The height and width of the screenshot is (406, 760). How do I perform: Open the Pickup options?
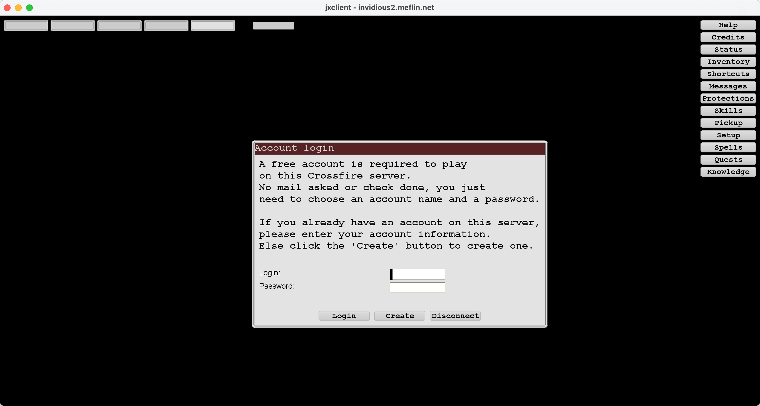click(x=728, y=123)
